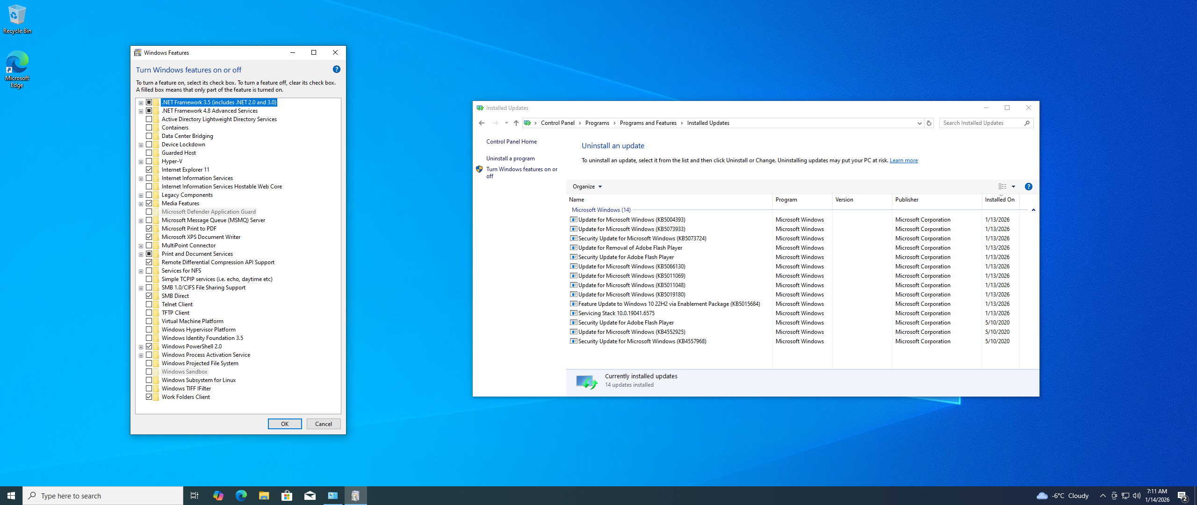The width and height of the screenshot is (1197, 505).
Task: Click the help icon in Installed Updates toolbar
Action: (x=1028, y=187)
